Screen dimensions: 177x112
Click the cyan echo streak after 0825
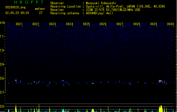coord(93,83)
